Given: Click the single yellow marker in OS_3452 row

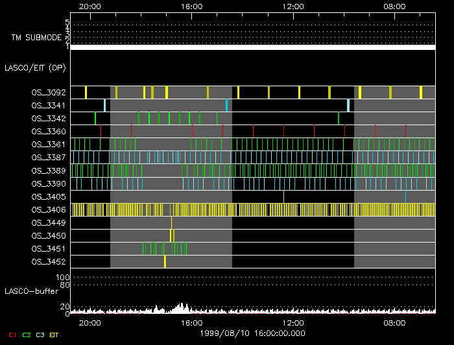Looking at the screenshot, I should coord(165,262).
